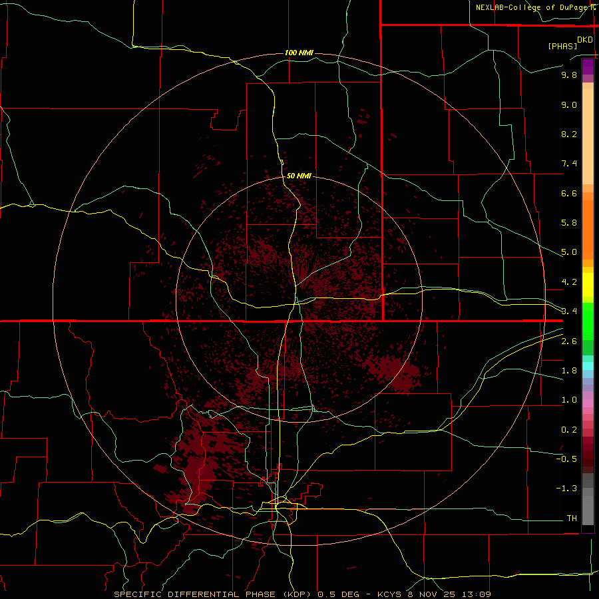Click the KCYS 8 NOV 25 13:09 timestamp
The image size is (599, 599).
click(434, 594)
